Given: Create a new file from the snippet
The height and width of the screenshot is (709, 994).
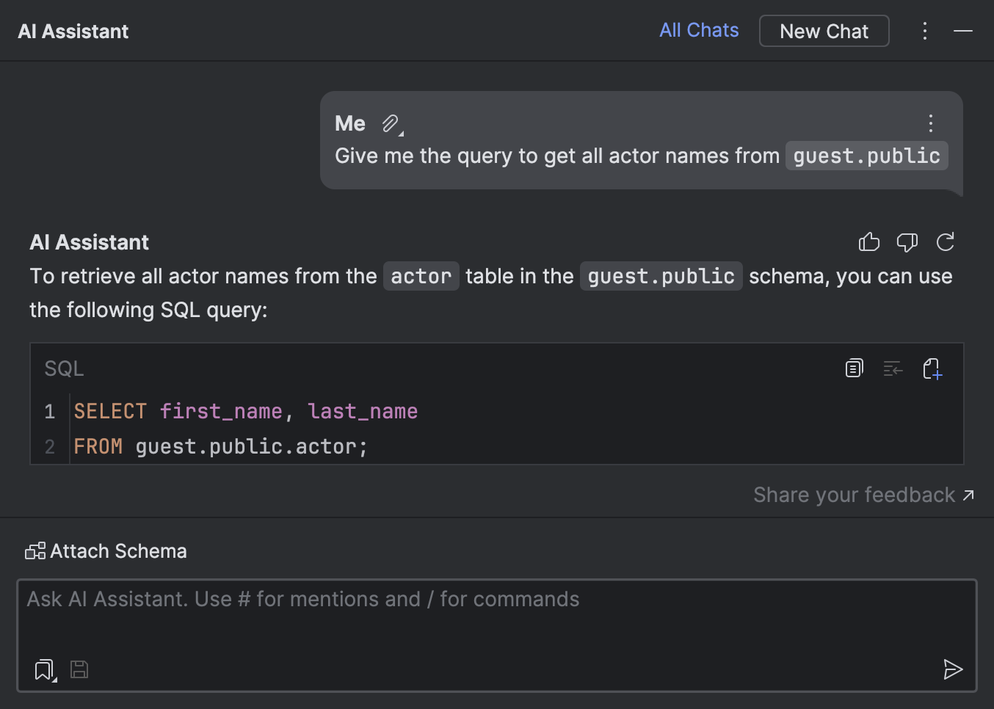Looking at the screenshot, I should [x=932, y=368].
